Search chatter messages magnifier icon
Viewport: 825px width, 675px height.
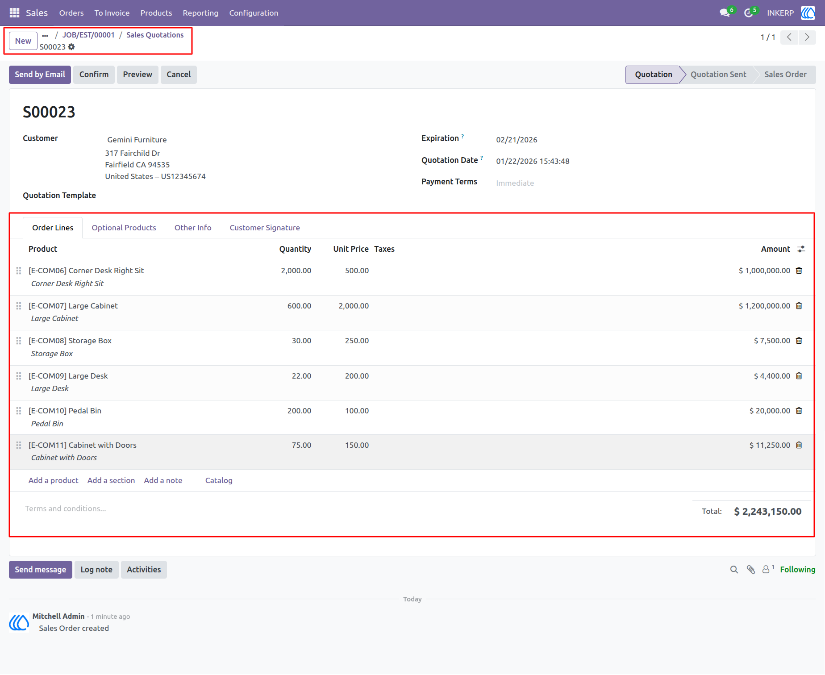[734, 570]
